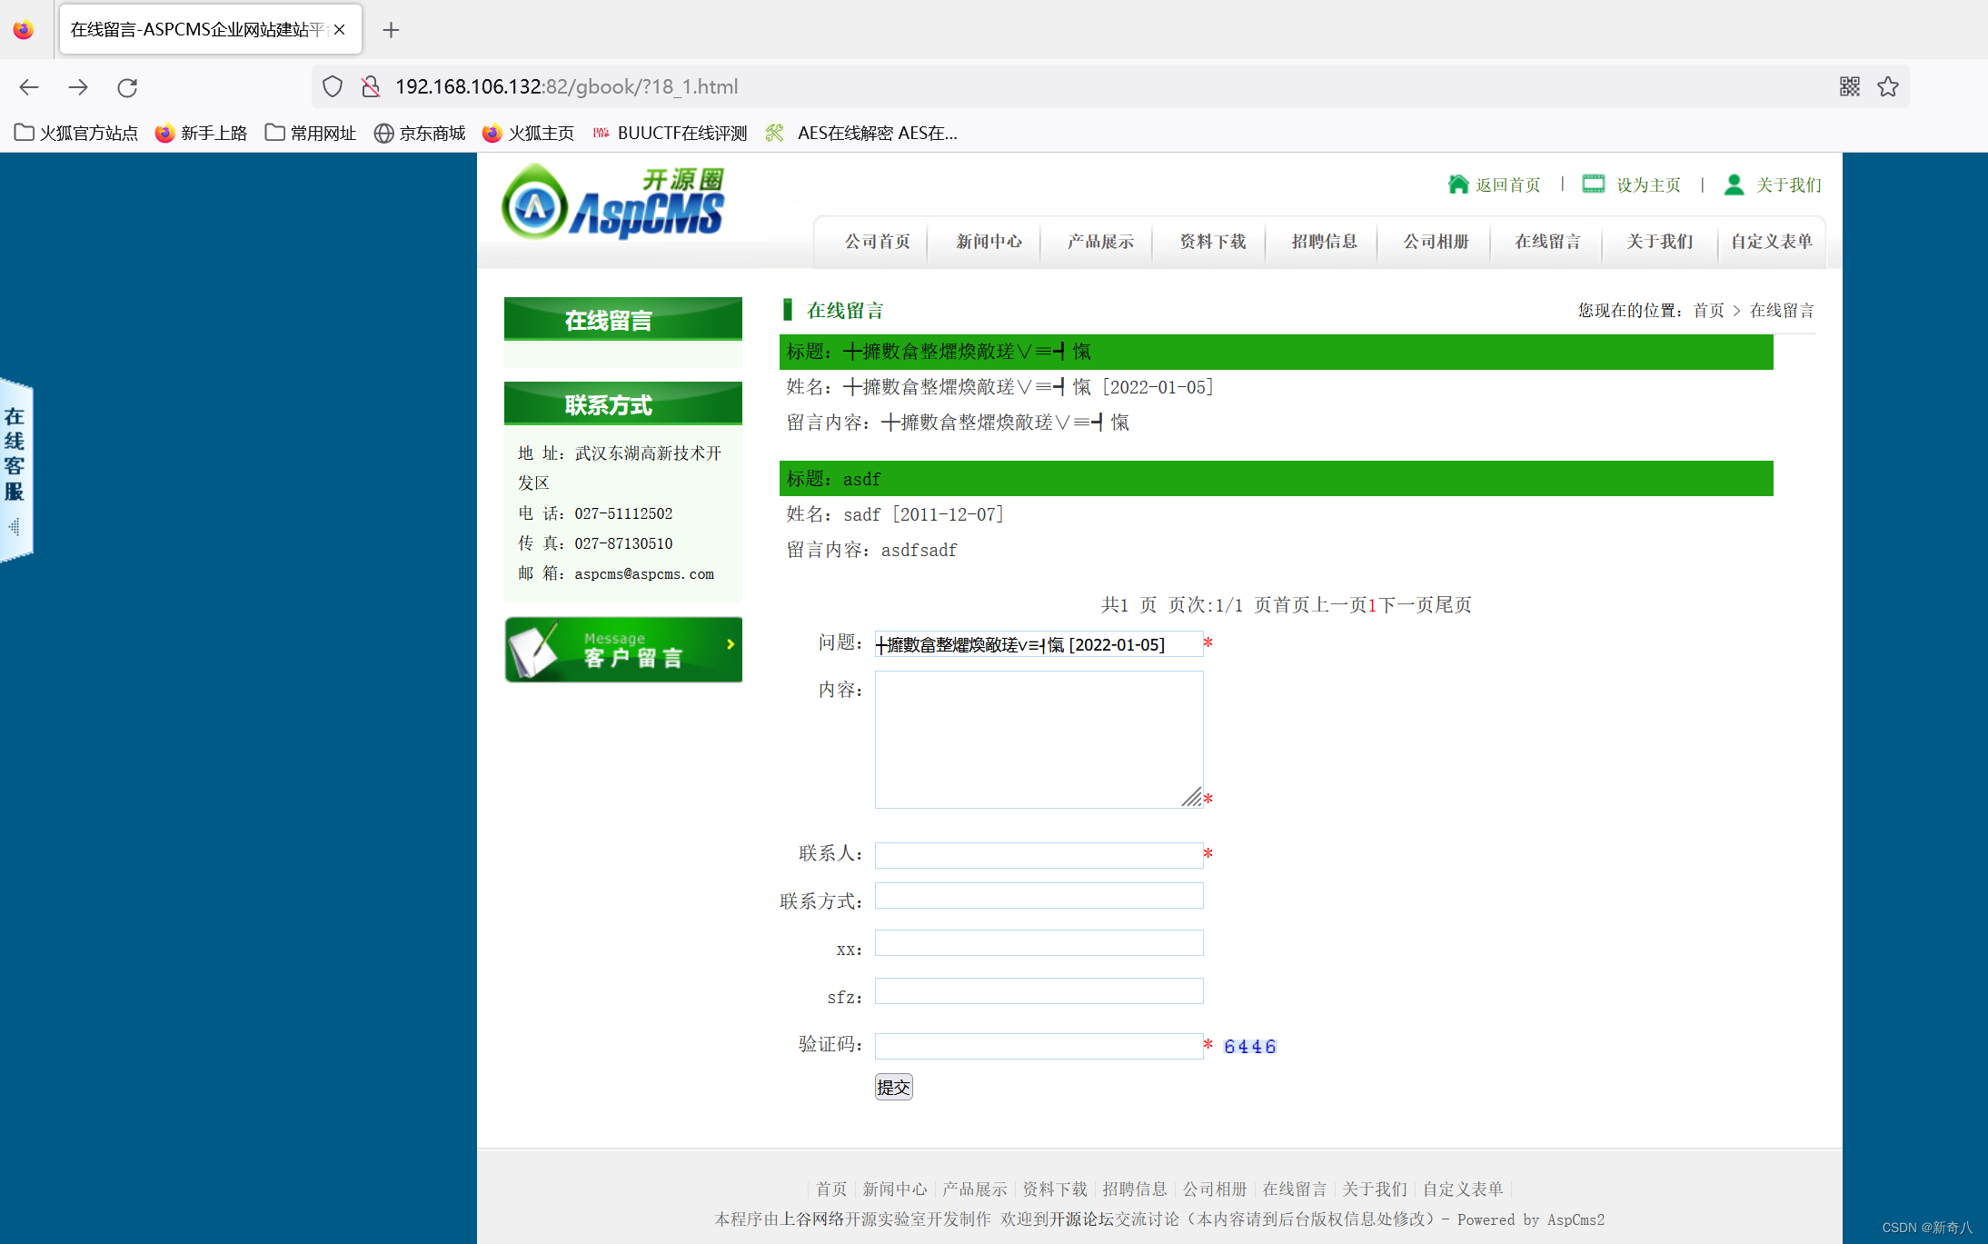
Task: Click the 联系人 input field
Action: (x=1038, y=854)
